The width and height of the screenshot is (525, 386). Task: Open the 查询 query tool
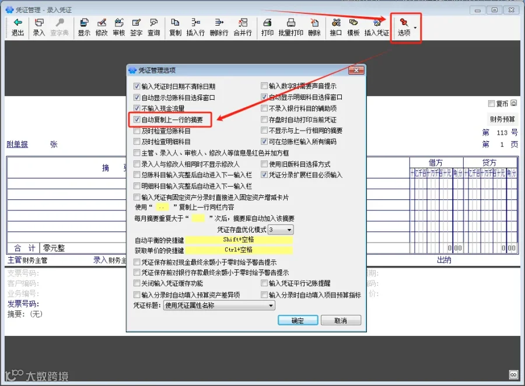tap(153, 27)
